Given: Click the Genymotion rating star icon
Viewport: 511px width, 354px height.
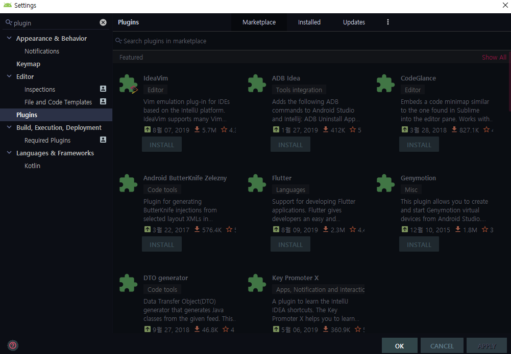Looking at the screenshot, I should tap(485, 230).
